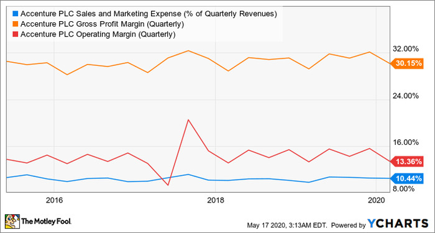Image resolution: width=435 pixels, height=233 pixels.
Task: Click the 32.00% y-axis label
Action: 406,49
